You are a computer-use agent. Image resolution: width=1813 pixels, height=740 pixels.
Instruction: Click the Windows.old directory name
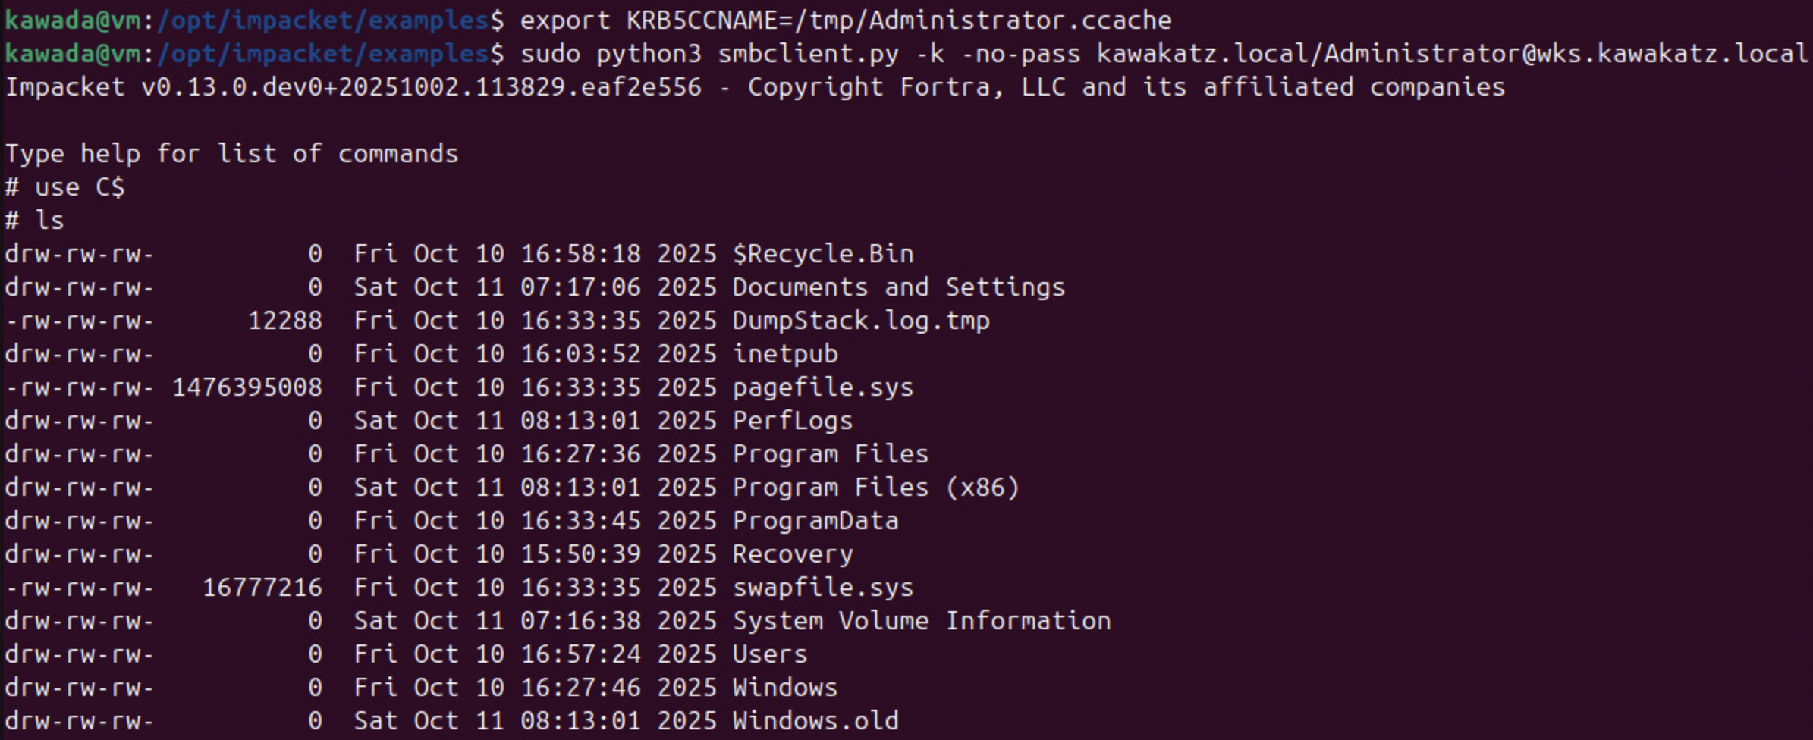pyautogui.click(x=815, y=721)
